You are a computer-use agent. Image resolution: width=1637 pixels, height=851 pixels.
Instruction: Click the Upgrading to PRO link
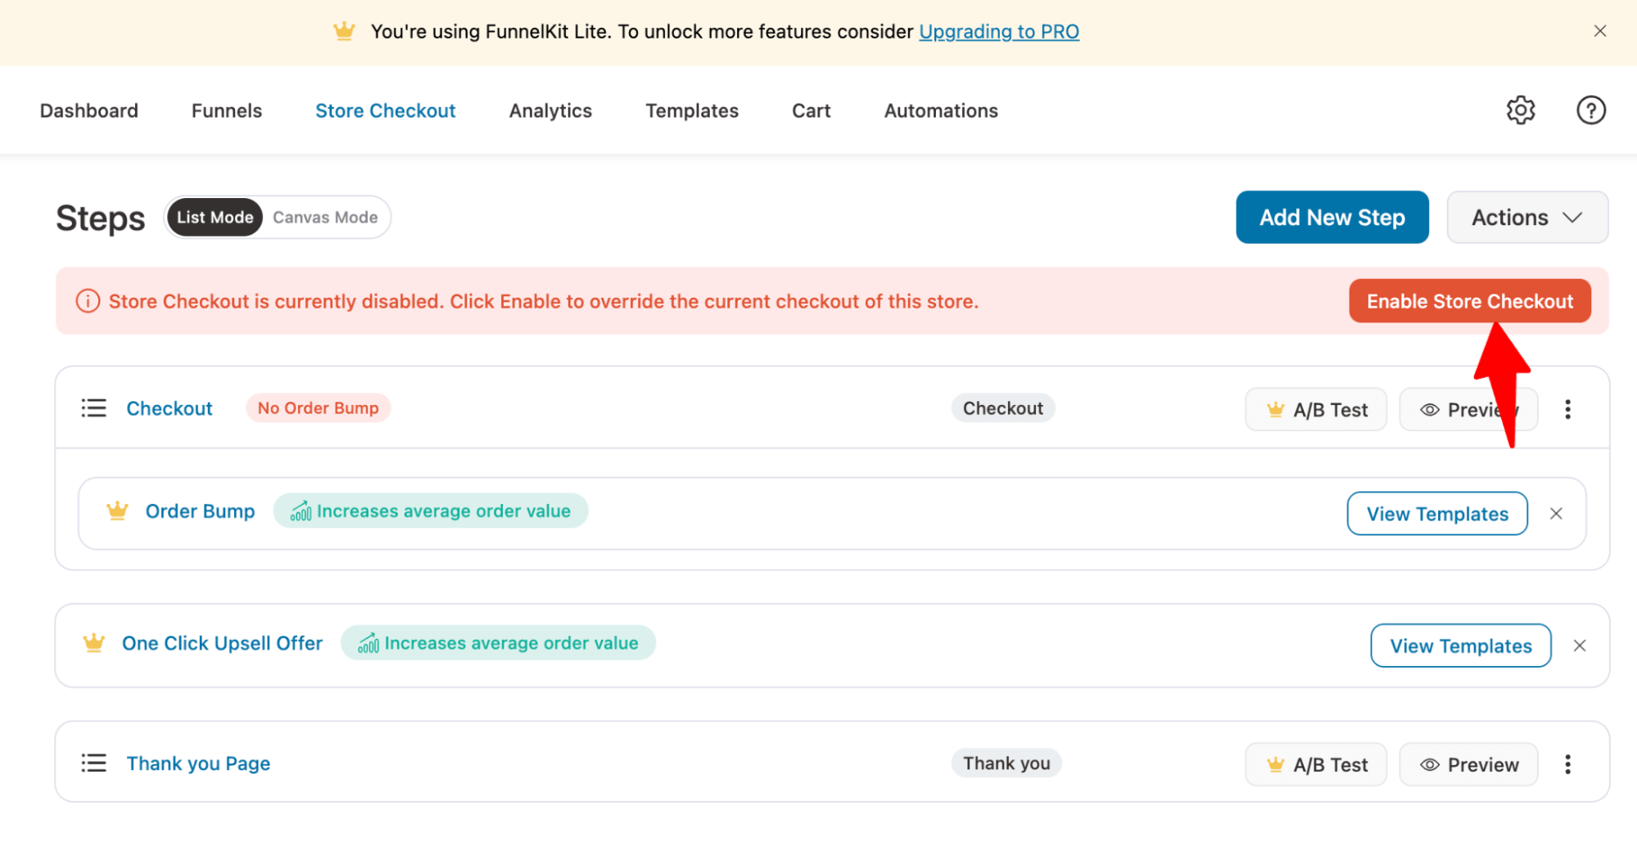tap(999, 32)
